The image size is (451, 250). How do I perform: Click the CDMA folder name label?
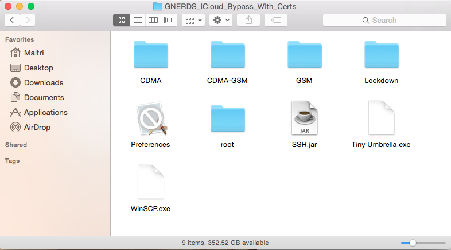coord(151,81)
